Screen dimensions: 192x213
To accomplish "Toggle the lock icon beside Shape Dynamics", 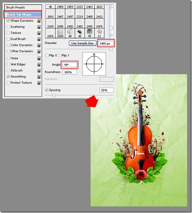I will 39,21.
